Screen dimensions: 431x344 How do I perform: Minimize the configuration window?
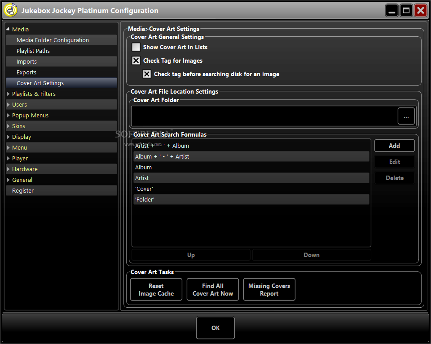point(392,10)
